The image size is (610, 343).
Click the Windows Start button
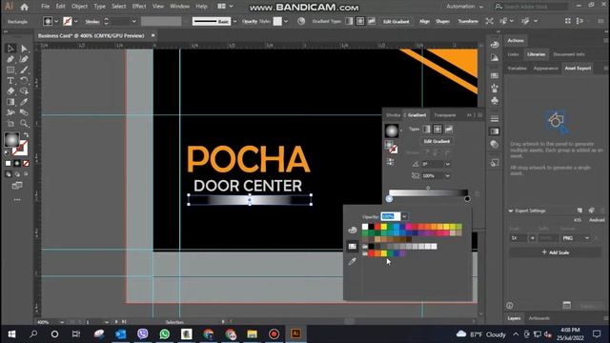point(11,334)
